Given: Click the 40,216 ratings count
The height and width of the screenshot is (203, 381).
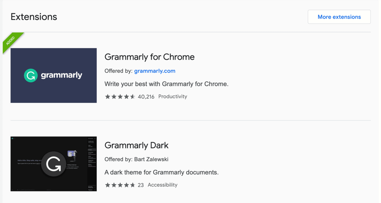Looking at the screenshot, I should [x=147, y=96].
